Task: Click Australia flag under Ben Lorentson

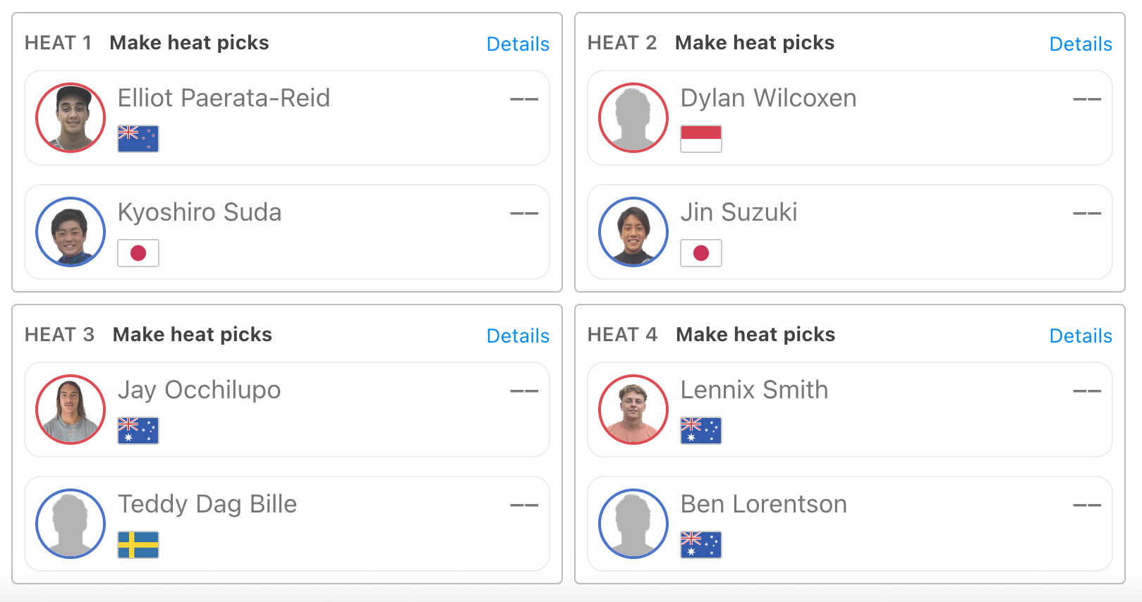Action: pyautogui.click(x=701, y=545)
